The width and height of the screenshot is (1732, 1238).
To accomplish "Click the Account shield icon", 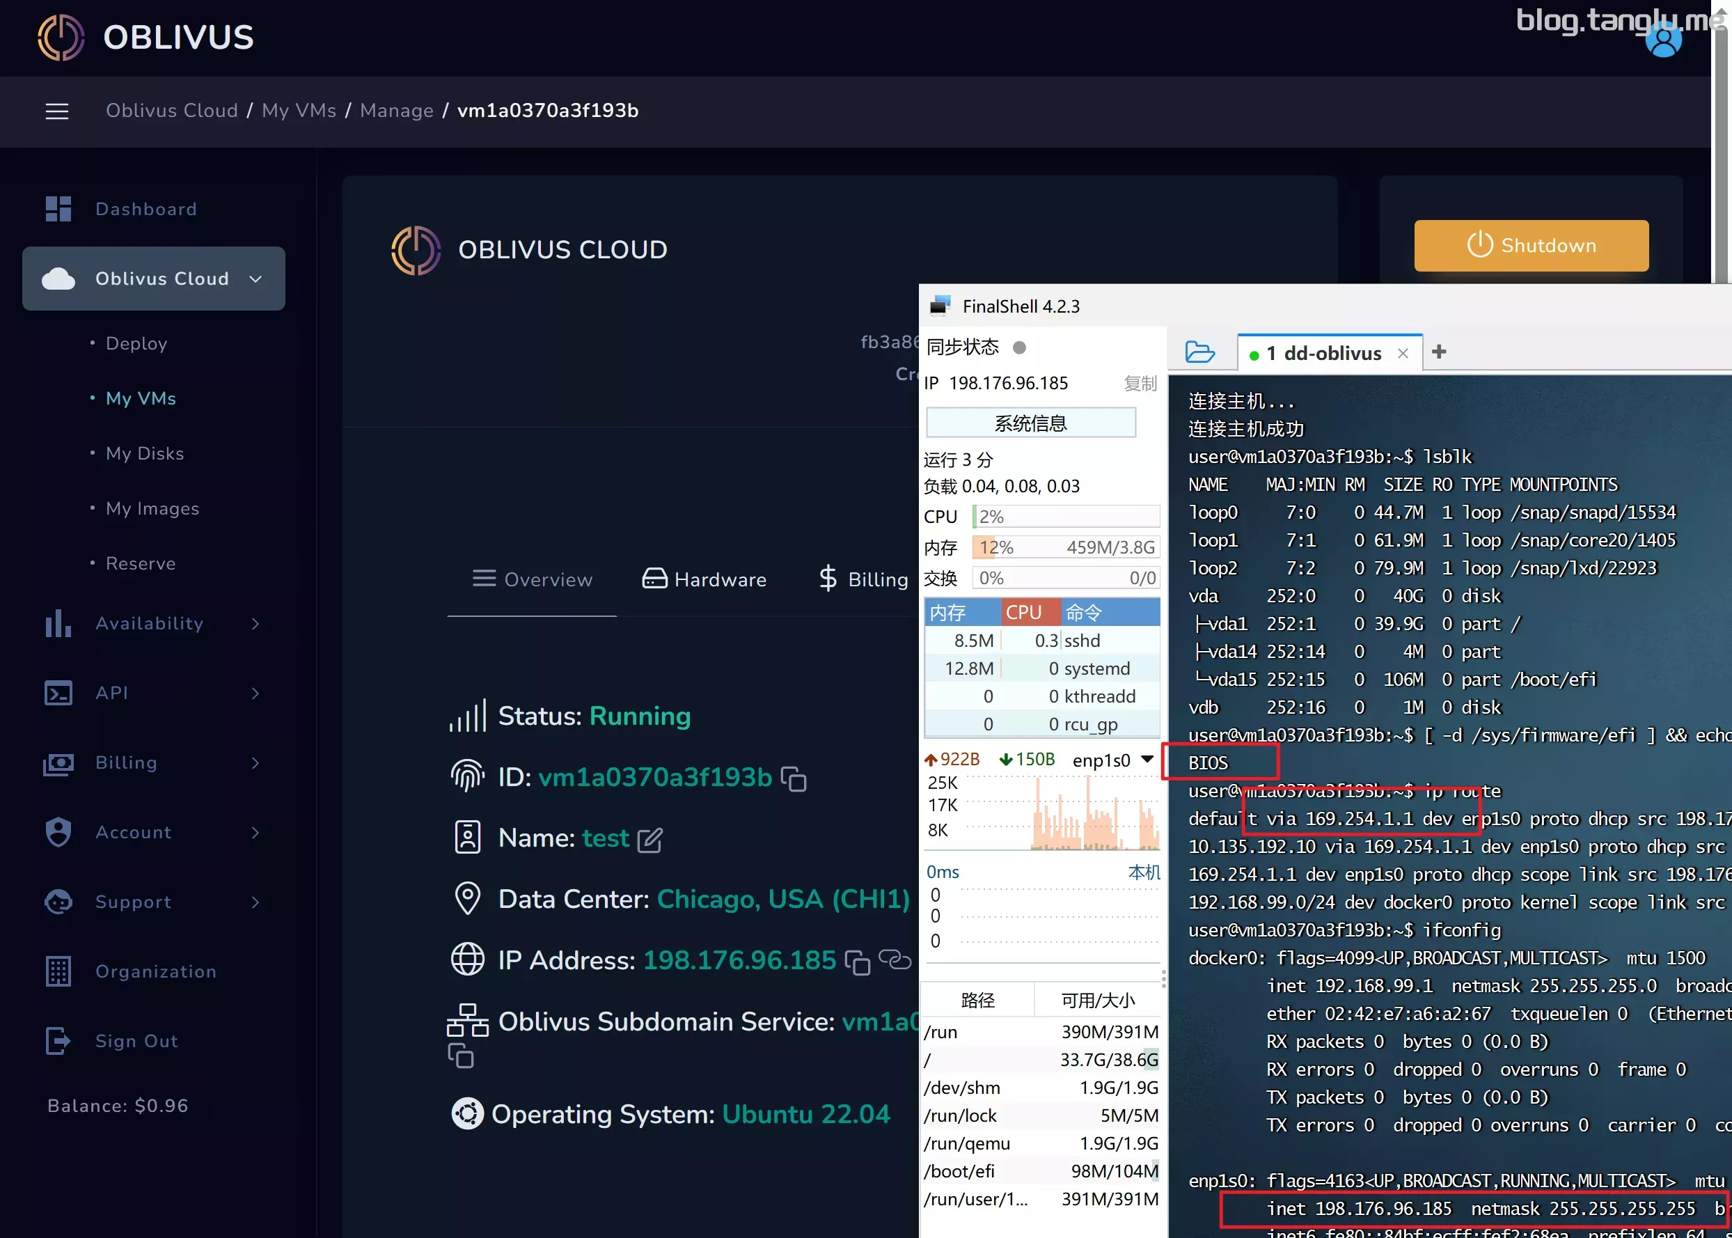I will 58,833.
